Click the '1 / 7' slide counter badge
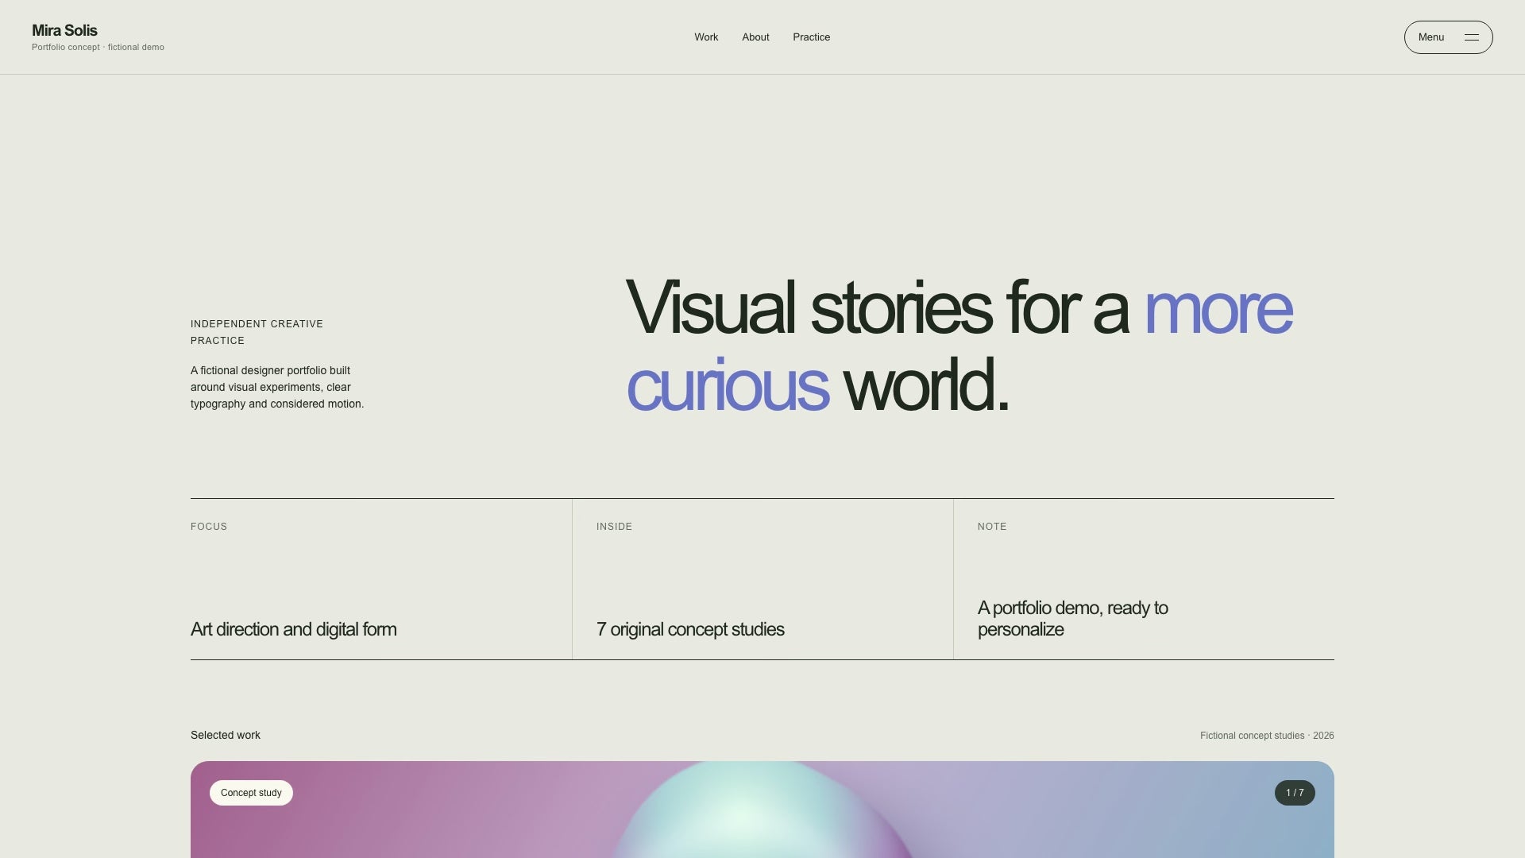Image resolution: width=1525 pixels, height=858 pixels. coord(1295,793)
